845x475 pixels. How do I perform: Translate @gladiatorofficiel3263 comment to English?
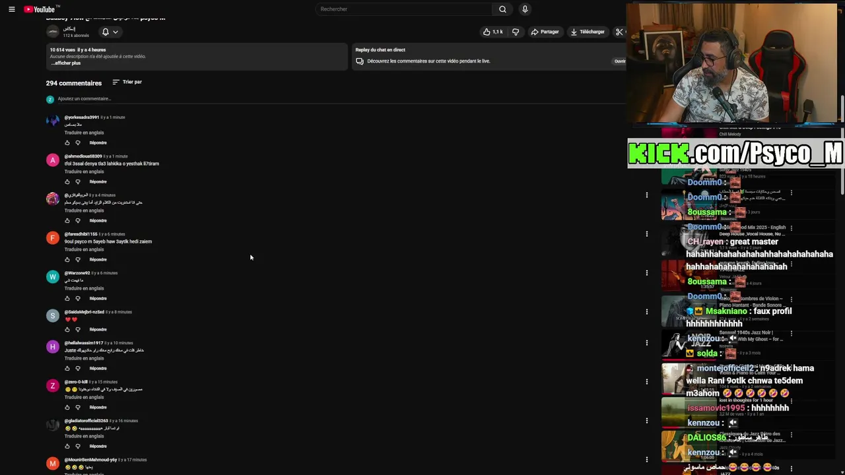click(x=84, y=436)
